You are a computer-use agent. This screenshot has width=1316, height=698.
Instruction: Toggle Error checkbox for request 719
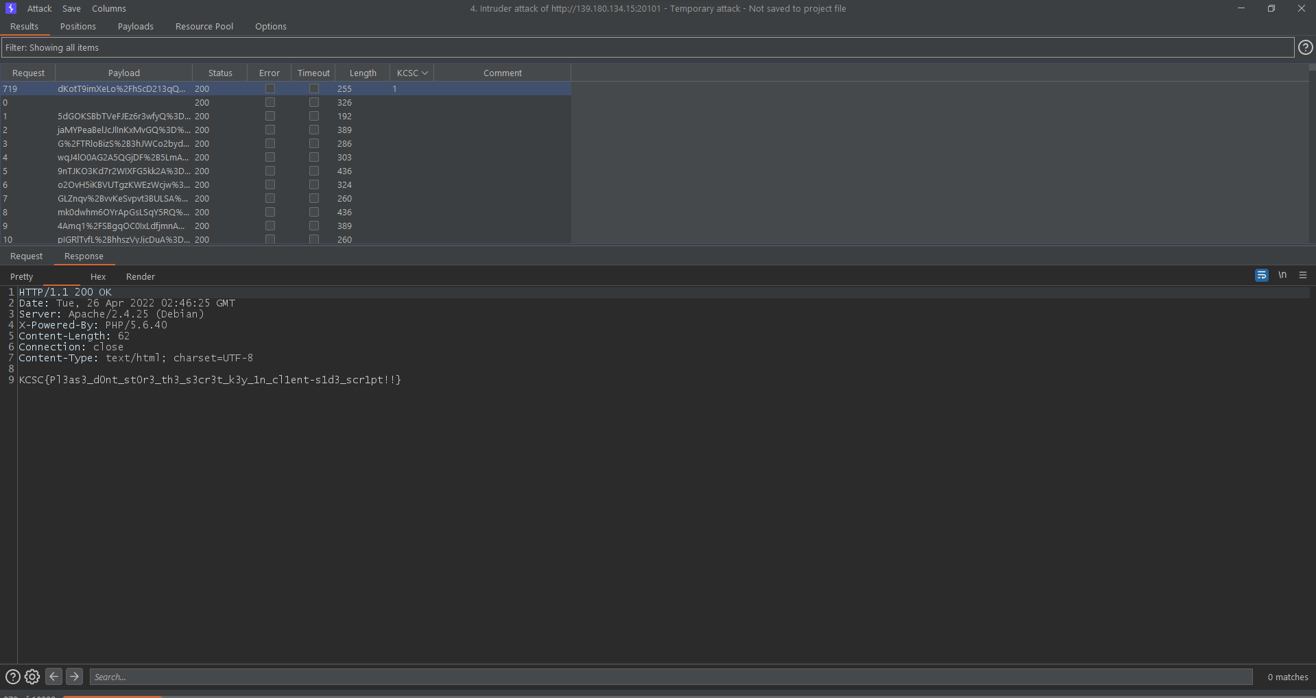pos(270,88)
